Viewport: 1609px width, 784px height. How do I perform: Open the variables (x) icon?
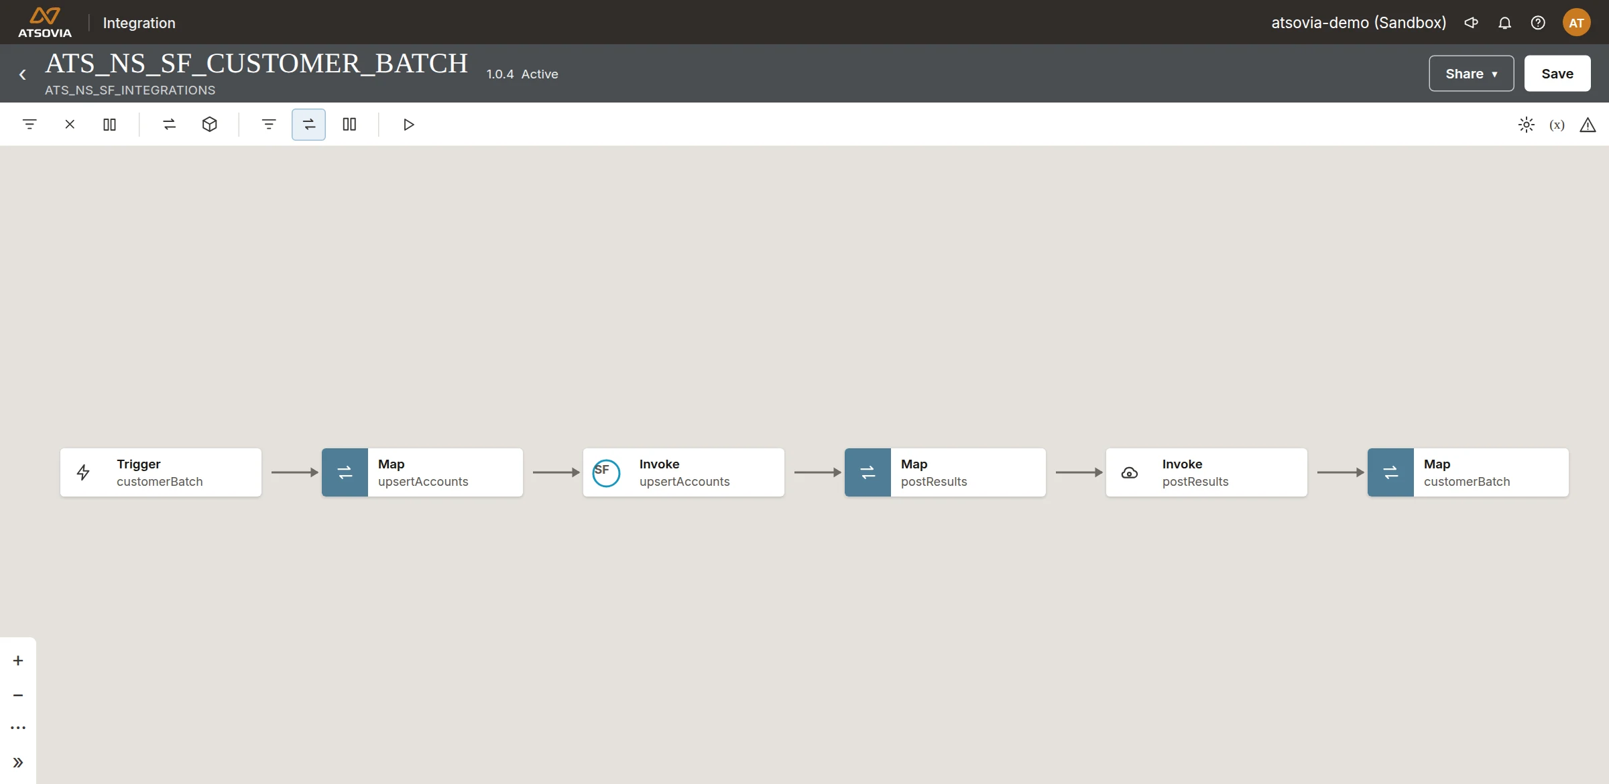1557,125
